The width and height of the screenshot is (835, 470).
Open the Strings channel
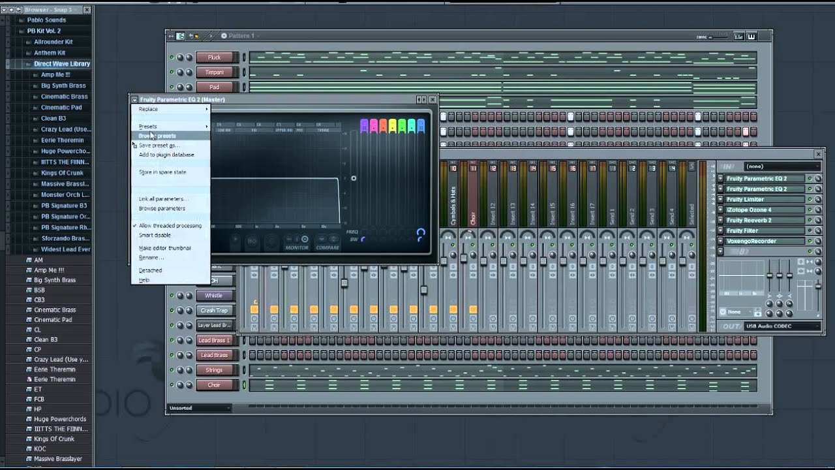pyautogui.click(x=214, y=370)
